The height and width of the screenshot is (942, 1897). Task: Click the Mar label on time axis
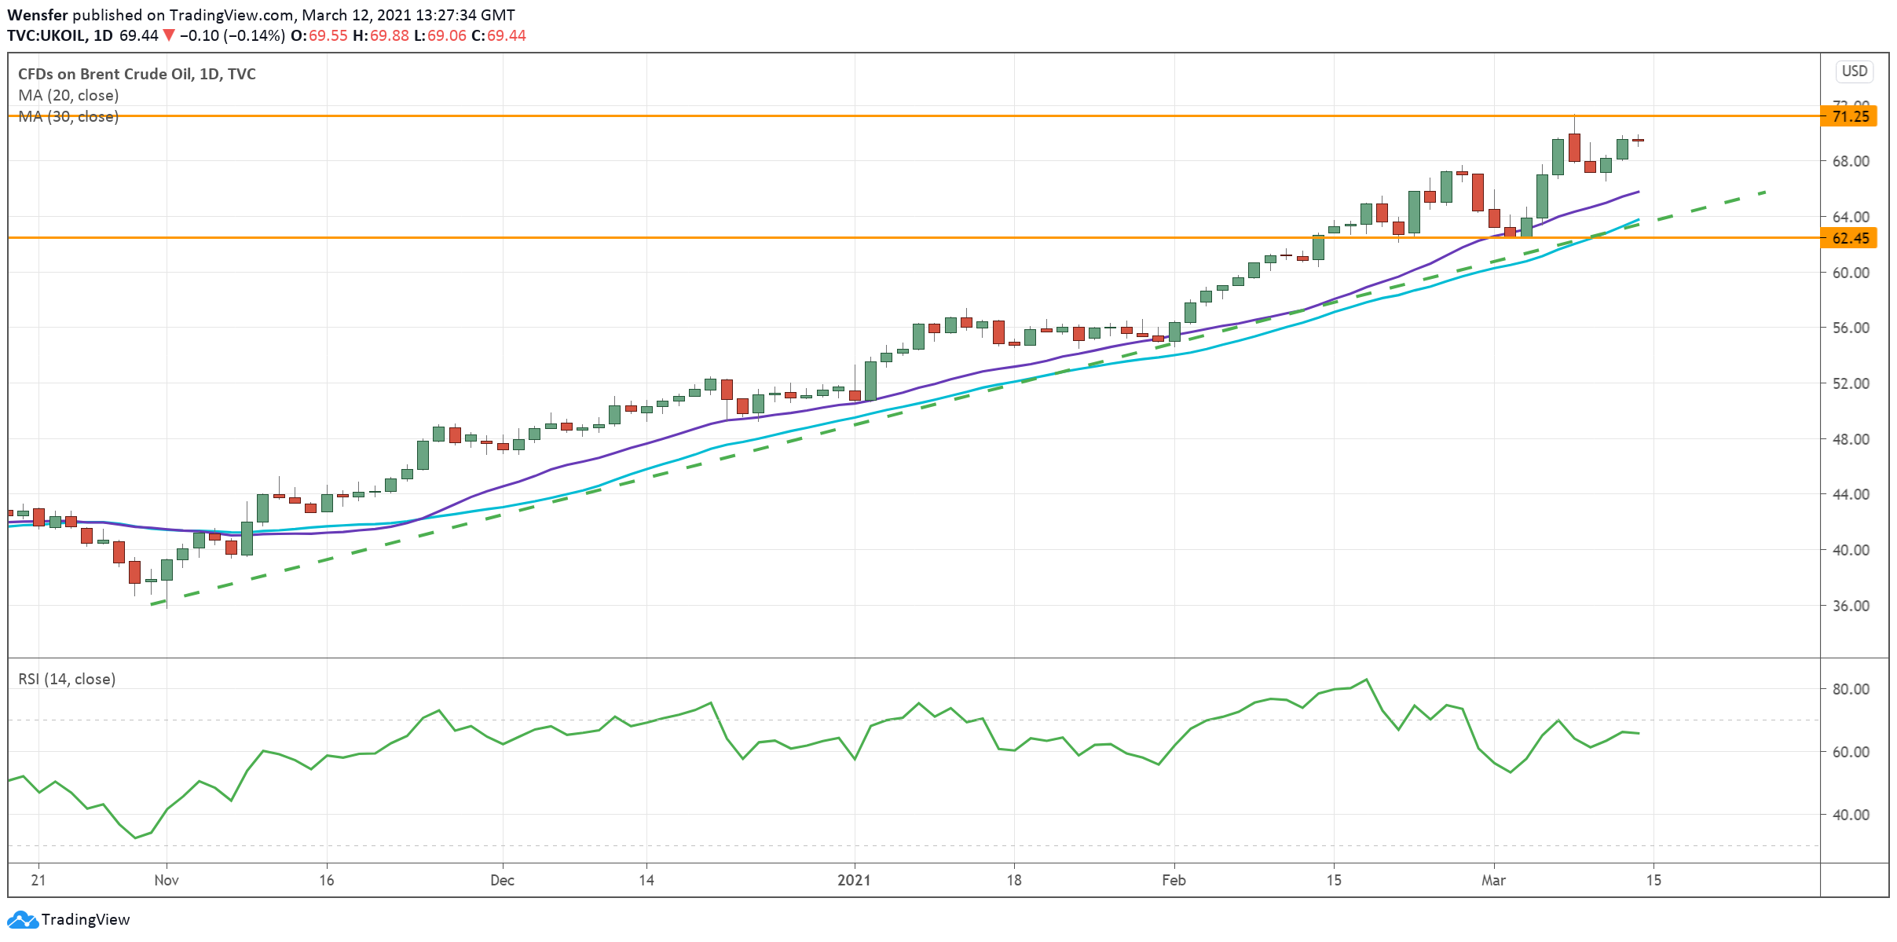coord(1493,880)
